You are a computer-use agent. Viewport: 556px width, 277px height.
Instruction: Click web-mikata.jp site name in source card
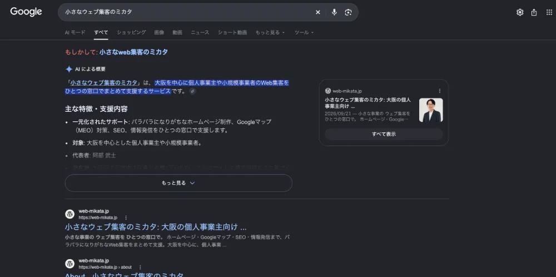[347, 91]
